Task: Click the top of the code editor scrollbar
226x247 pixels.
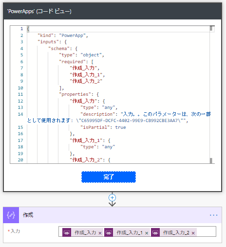Action: coord(211,28)
